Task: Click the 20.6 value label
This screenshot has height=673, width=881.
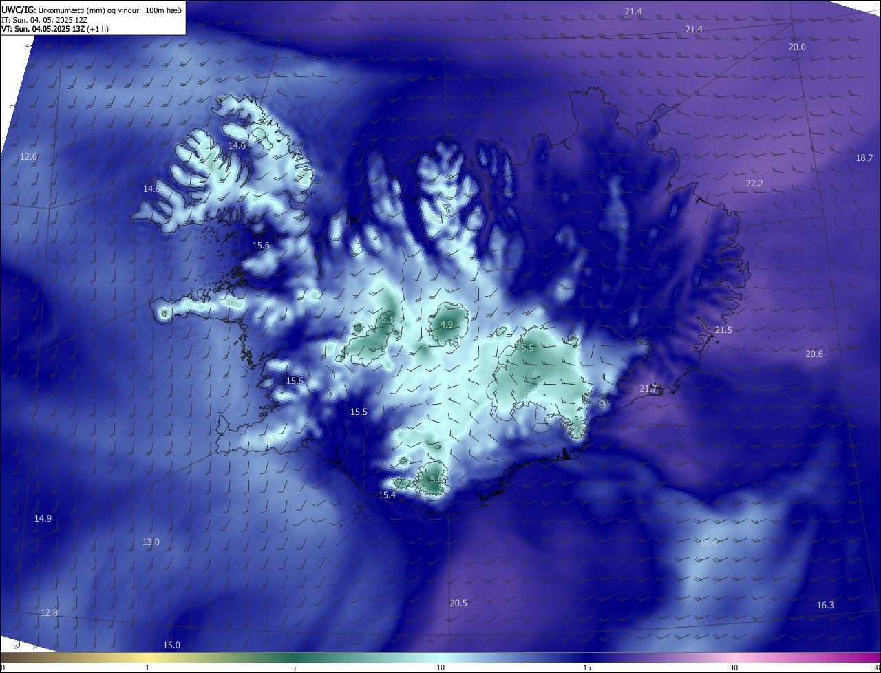Action: 814,354
